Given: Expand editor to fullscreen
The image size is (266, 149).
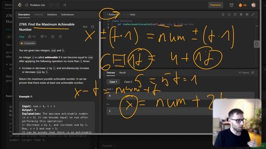Looking at the screenshot, I should [253, 14].
